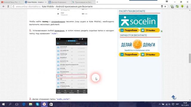Open the green magnifier extension icon
The height and width of the screenshot is (107, 191).
[x=177, y=7]
